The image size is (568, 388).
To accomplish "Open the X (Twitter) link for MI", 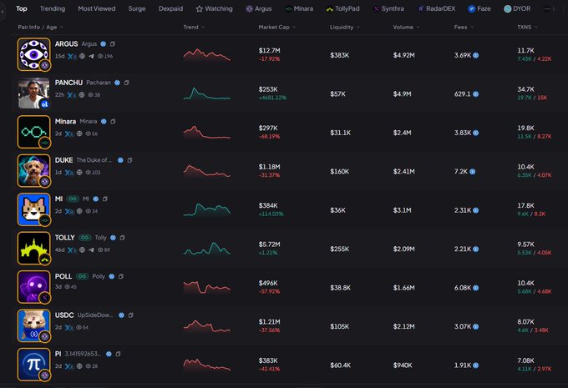I will [68, 211].
